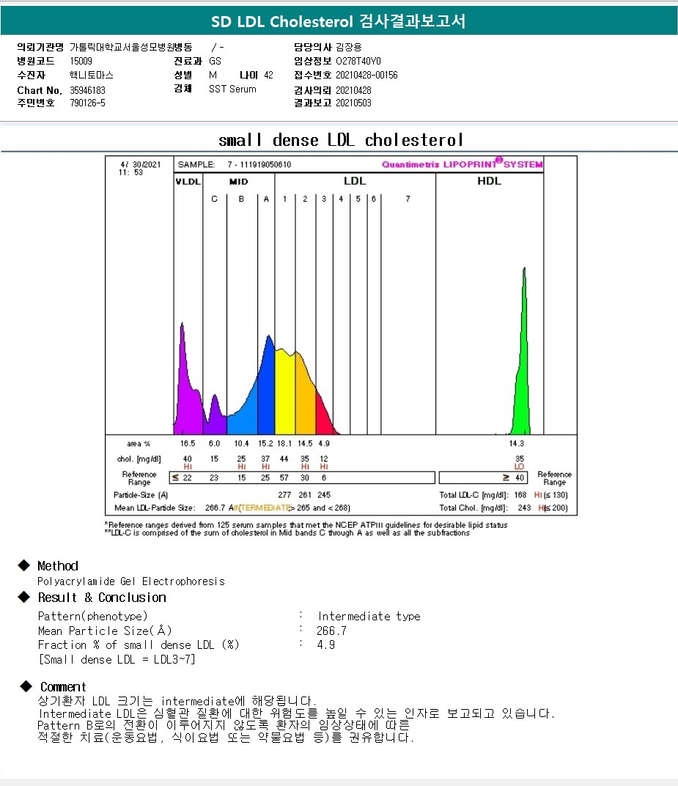
Task: Select Total LDL-C value 168
Action: (520, 495)
